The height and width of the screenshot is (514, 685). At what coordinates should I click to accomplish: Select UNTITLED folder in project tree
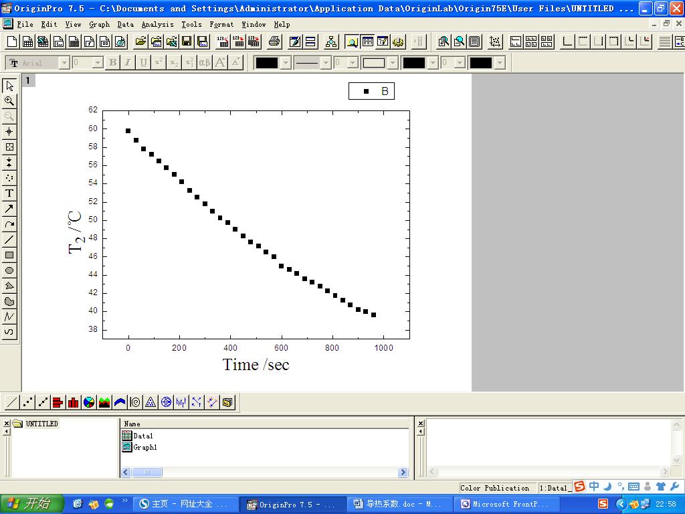[x=35, y=424]
